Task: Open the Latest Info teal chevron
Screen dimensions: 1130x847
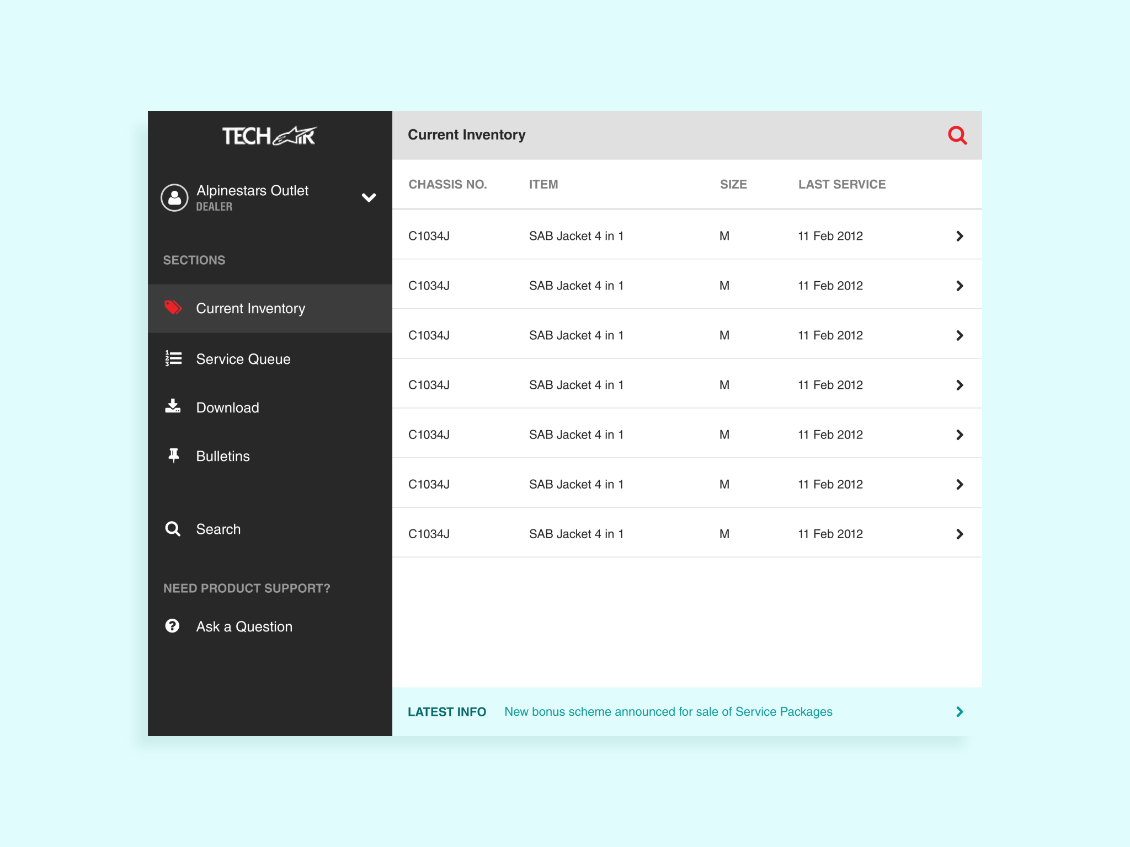Action: pyautogui.click(x=960, y=711)
